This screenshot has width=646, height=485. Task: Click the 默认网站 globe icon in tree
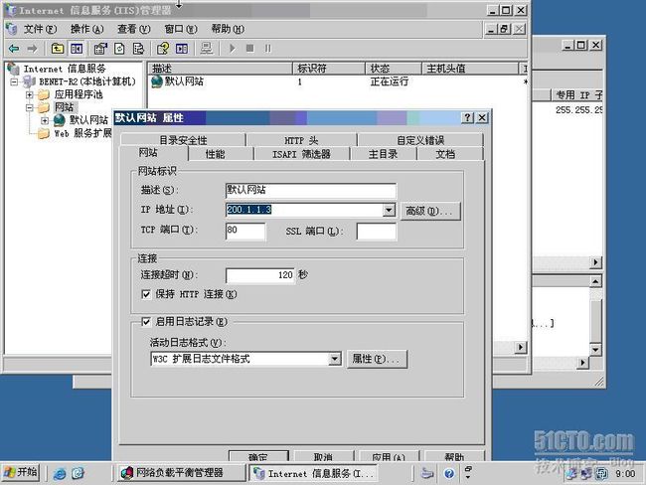(x=59, y=120)
